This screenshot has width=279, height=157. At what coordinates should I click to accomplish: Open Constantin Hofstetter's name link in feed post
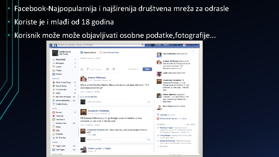(99, 111)
